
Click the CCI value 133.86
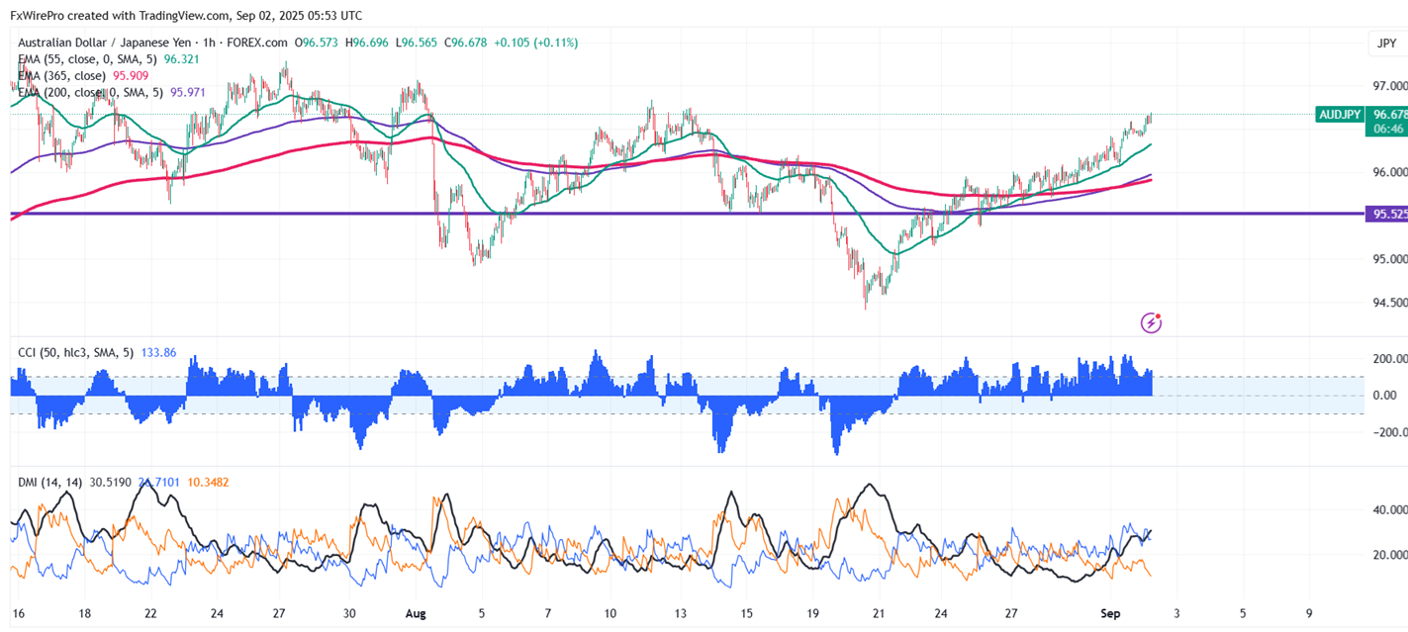tap(156, 351)
